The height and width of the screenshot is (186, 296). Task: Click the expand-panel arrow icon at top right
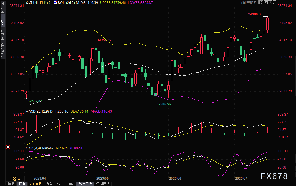[275, 2]
